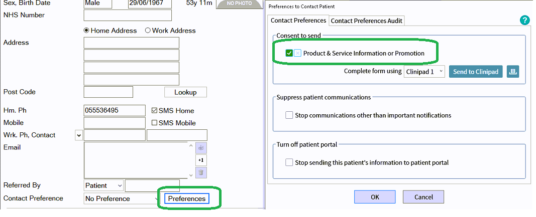Viewport: 536px width, 217px height.
Task: Toggle the SMS Mobile checkbox
Action: tap(154, 123)
